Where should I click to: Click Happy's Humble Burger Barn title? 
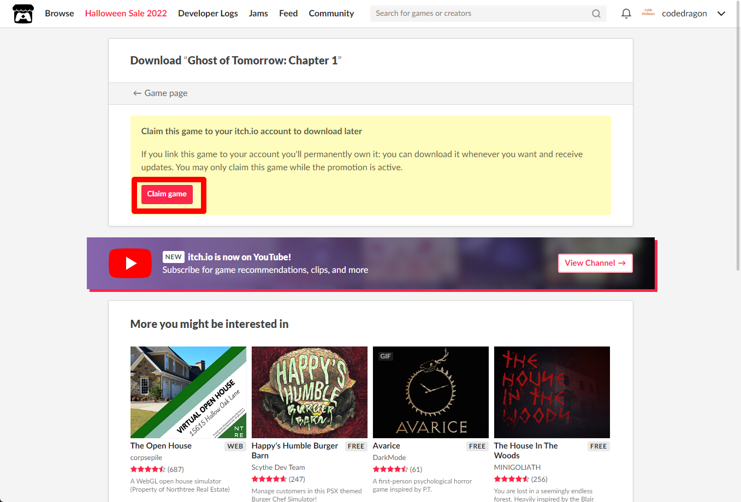[x=295, y=451]
